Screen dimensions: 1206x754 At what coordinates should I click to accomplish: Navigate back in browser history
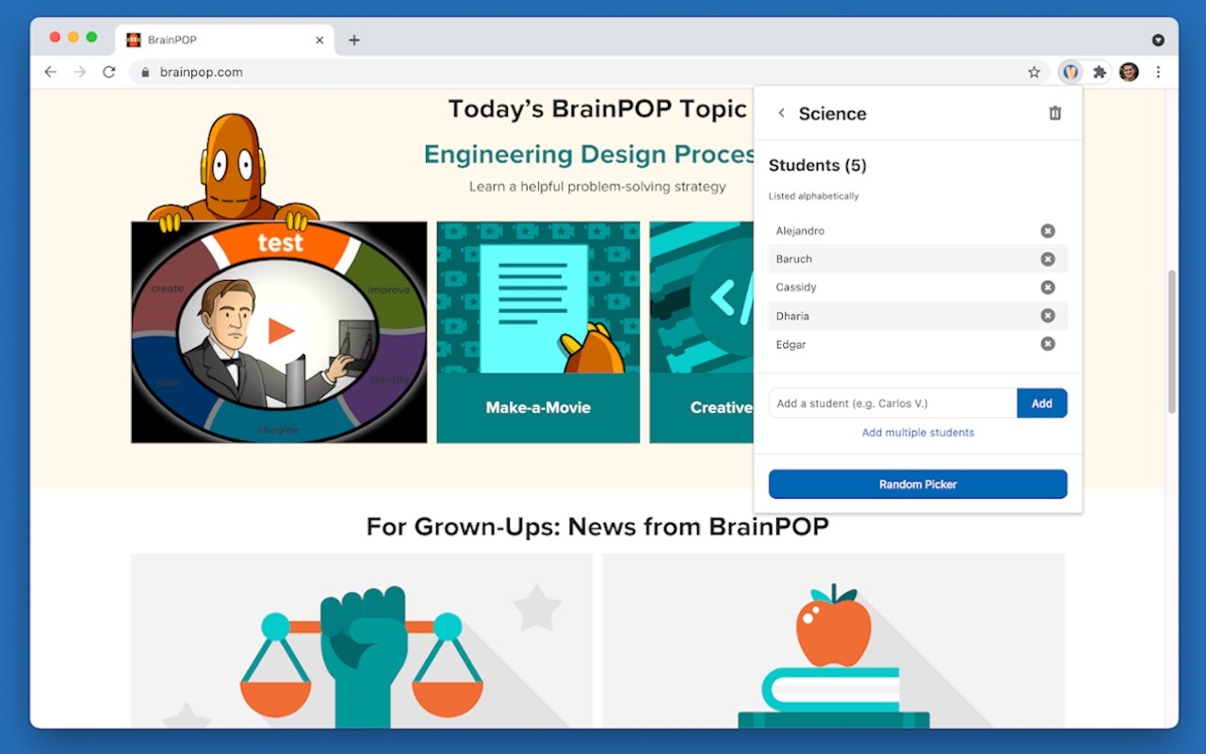tap(51, 72)
